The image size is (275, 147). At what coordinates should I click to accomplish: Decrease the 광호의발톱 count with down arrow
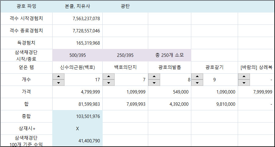pos(154,83)
